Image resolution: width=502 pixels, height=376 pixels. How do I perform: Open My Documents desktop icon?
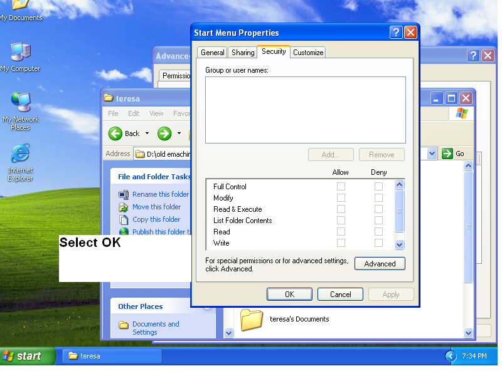(x=19, y=6)
